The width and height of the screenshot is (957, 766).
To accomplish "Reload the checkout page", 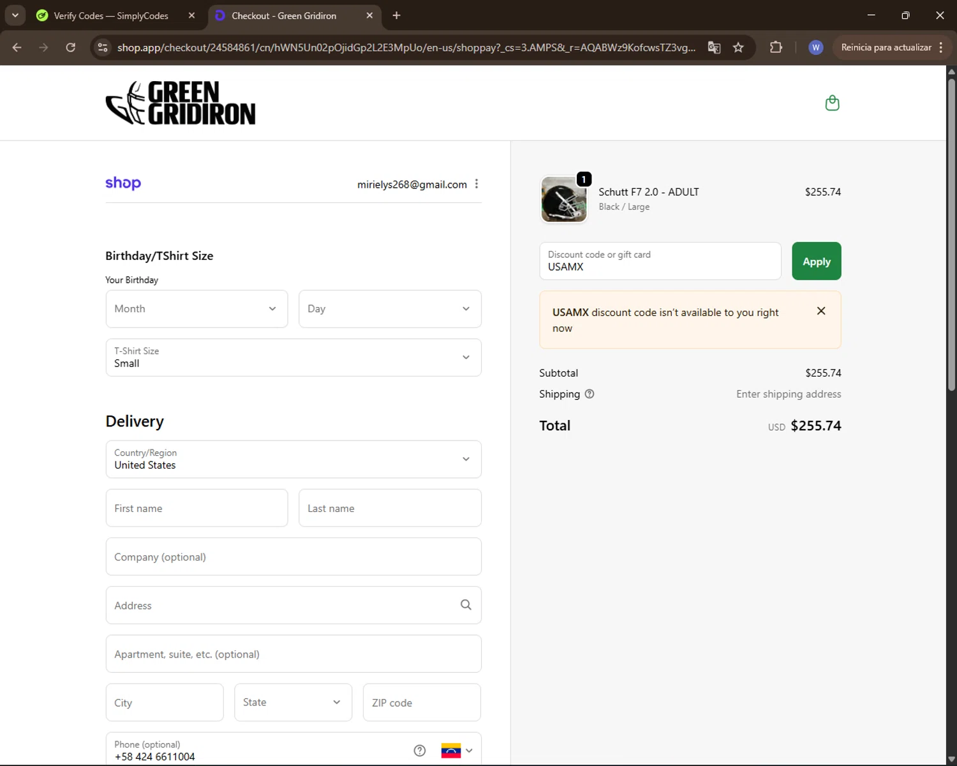I will coord(71,47).
